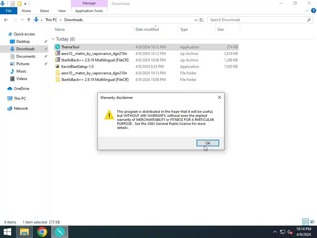Viewport: 317px width, 238px height.
Task: Collapse the Today (6) group
Action: (x=53, y=39)
